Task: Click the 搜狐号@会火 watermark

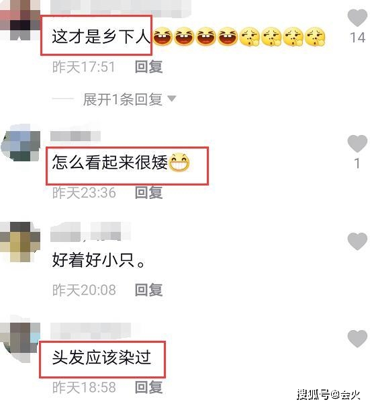Action: pyautogui.click(x=328, y=395)
